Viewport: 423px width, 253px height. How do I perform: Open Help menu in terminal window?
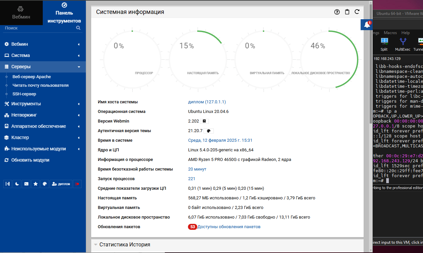coord(405,33)
